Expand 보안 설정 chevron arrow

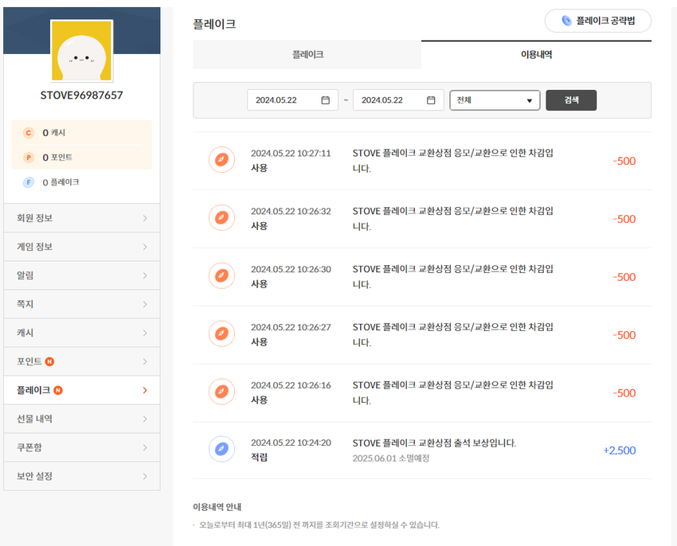[145, 476]
